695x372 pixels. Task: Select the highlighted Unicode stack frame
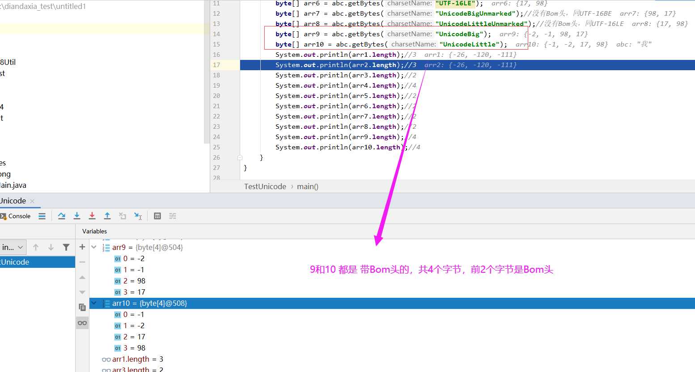[38, 262]
